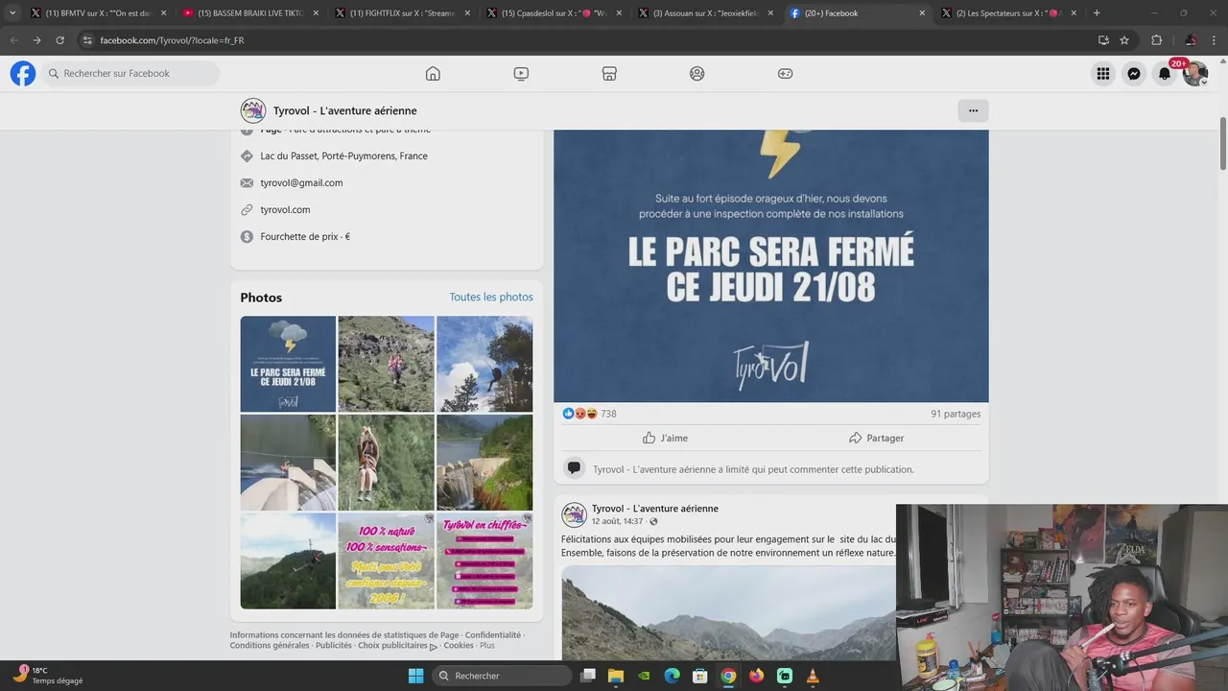Open the Gaming icon in top navigation
The width and height of the screenshot is (1228, 691).
click(785, 73)
